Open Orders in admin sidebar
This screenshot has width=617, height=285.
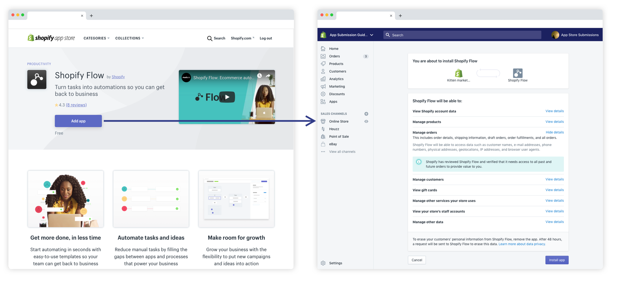point(334,56)
